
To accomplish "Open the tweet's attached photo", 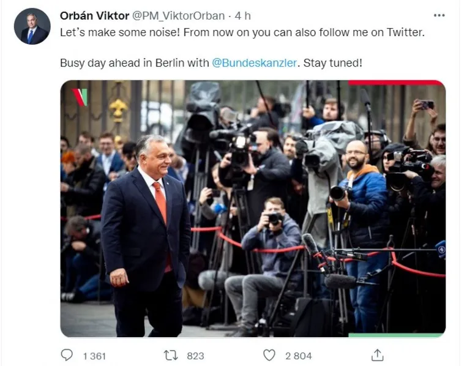I will click(x=252, y=208).
